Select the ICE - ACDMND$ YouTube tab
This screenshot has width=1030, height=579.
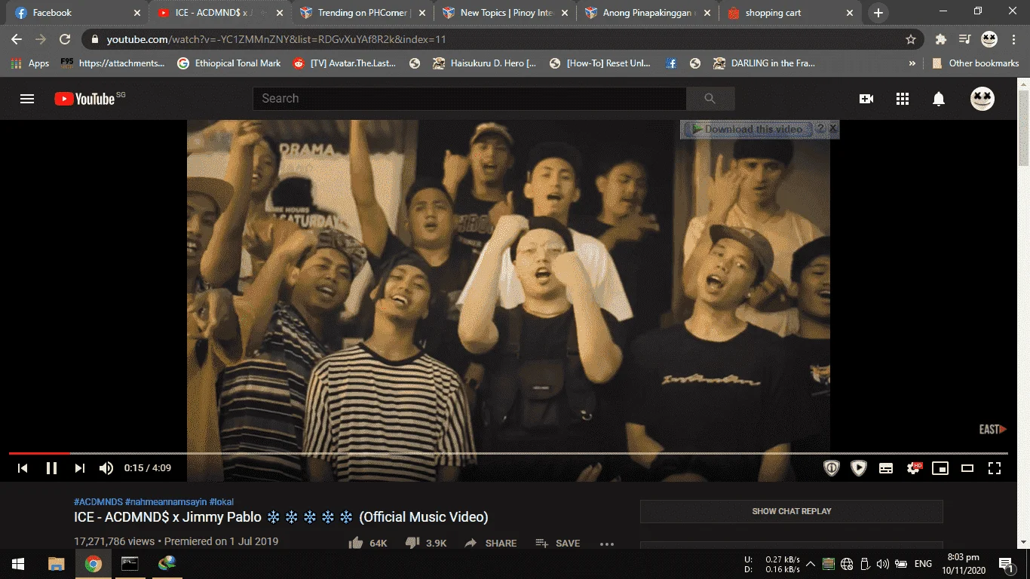(219, 13)
